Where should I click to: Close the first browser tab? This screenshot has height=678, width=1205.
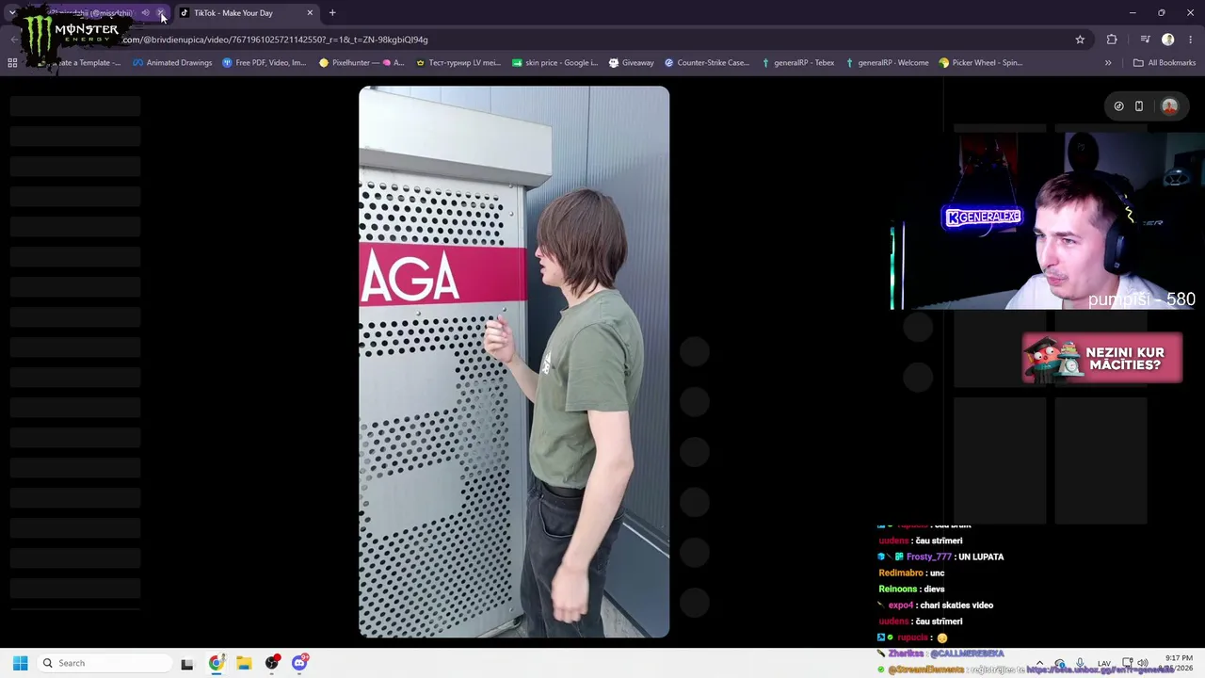coord(161,13)
